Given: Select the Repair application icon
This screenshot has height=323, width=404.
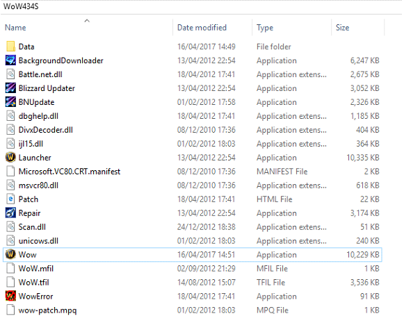Looking at the screenshot, I should tap(10, 213).
